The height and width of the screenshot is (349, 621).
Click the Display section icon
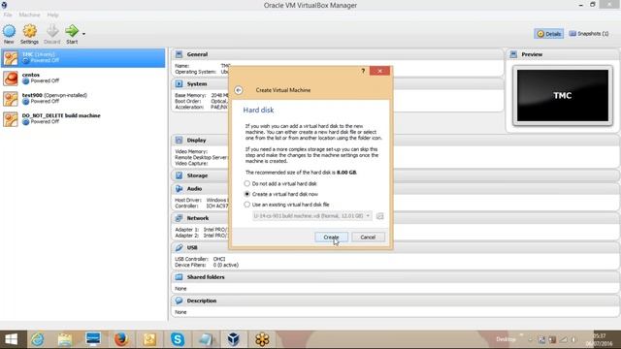(x=179, y=140)
